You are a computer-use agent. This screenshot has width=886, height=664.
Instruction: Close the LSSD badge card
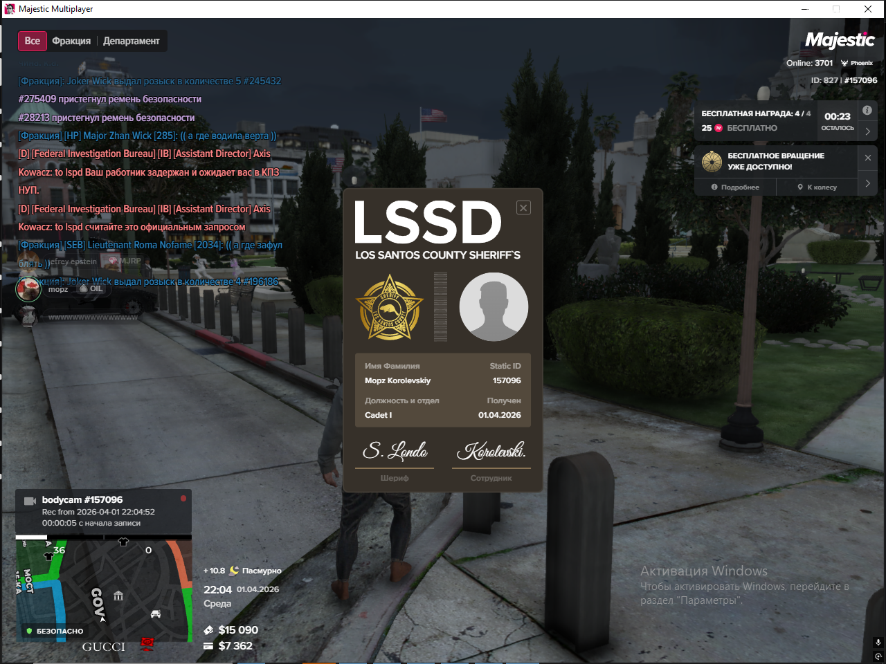524,207
